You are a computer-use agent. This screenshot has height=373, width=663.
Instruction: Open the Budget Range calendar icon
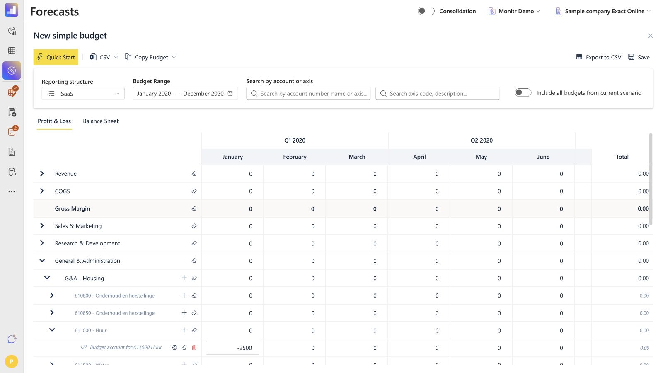pyautogui.click(x=230, y=94)
